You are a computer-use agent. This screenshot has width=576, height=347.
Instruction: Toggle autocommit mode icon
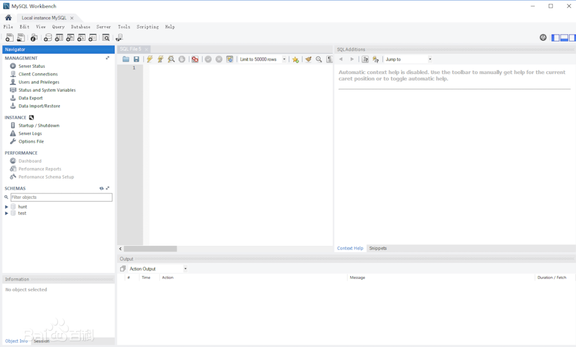pos(229,59)
